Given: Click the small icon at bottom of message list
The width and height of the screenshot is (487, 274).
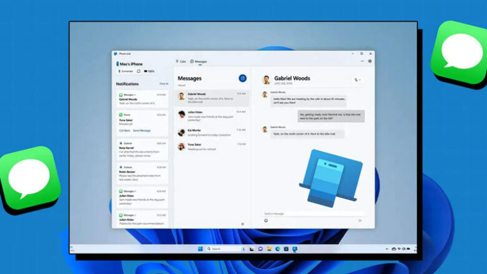Looking at the screenshot, I should 243,223.
